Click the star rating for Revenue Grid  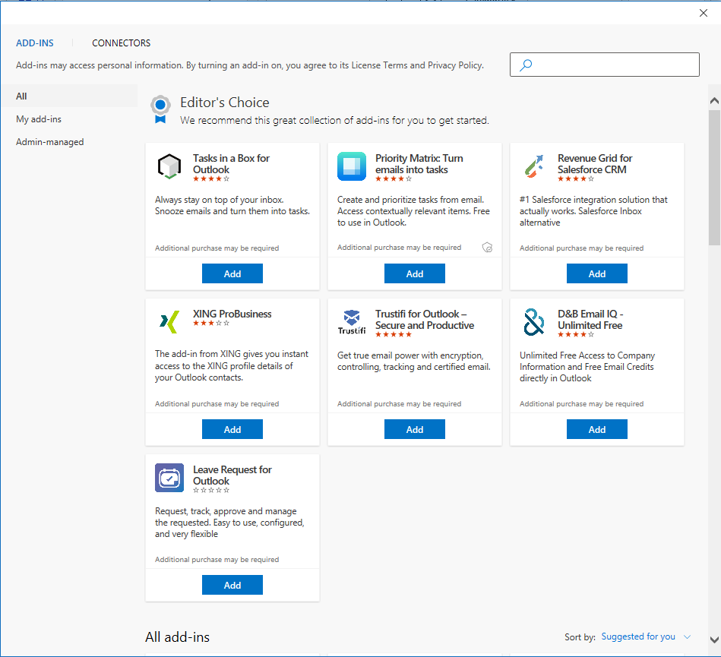pyautogui.click(x=576, y=178)
